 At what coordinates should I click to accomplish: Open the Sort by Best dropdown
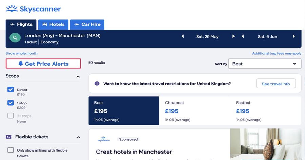pyautogui.click(x=265, y=64)
